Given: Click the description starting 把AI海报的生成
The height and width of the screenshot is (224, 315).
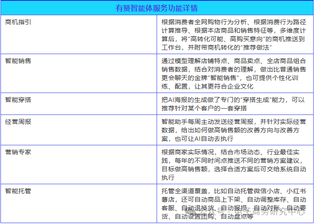Looking at the screenshot, I should pyautogui.click(x=233, y=104).
